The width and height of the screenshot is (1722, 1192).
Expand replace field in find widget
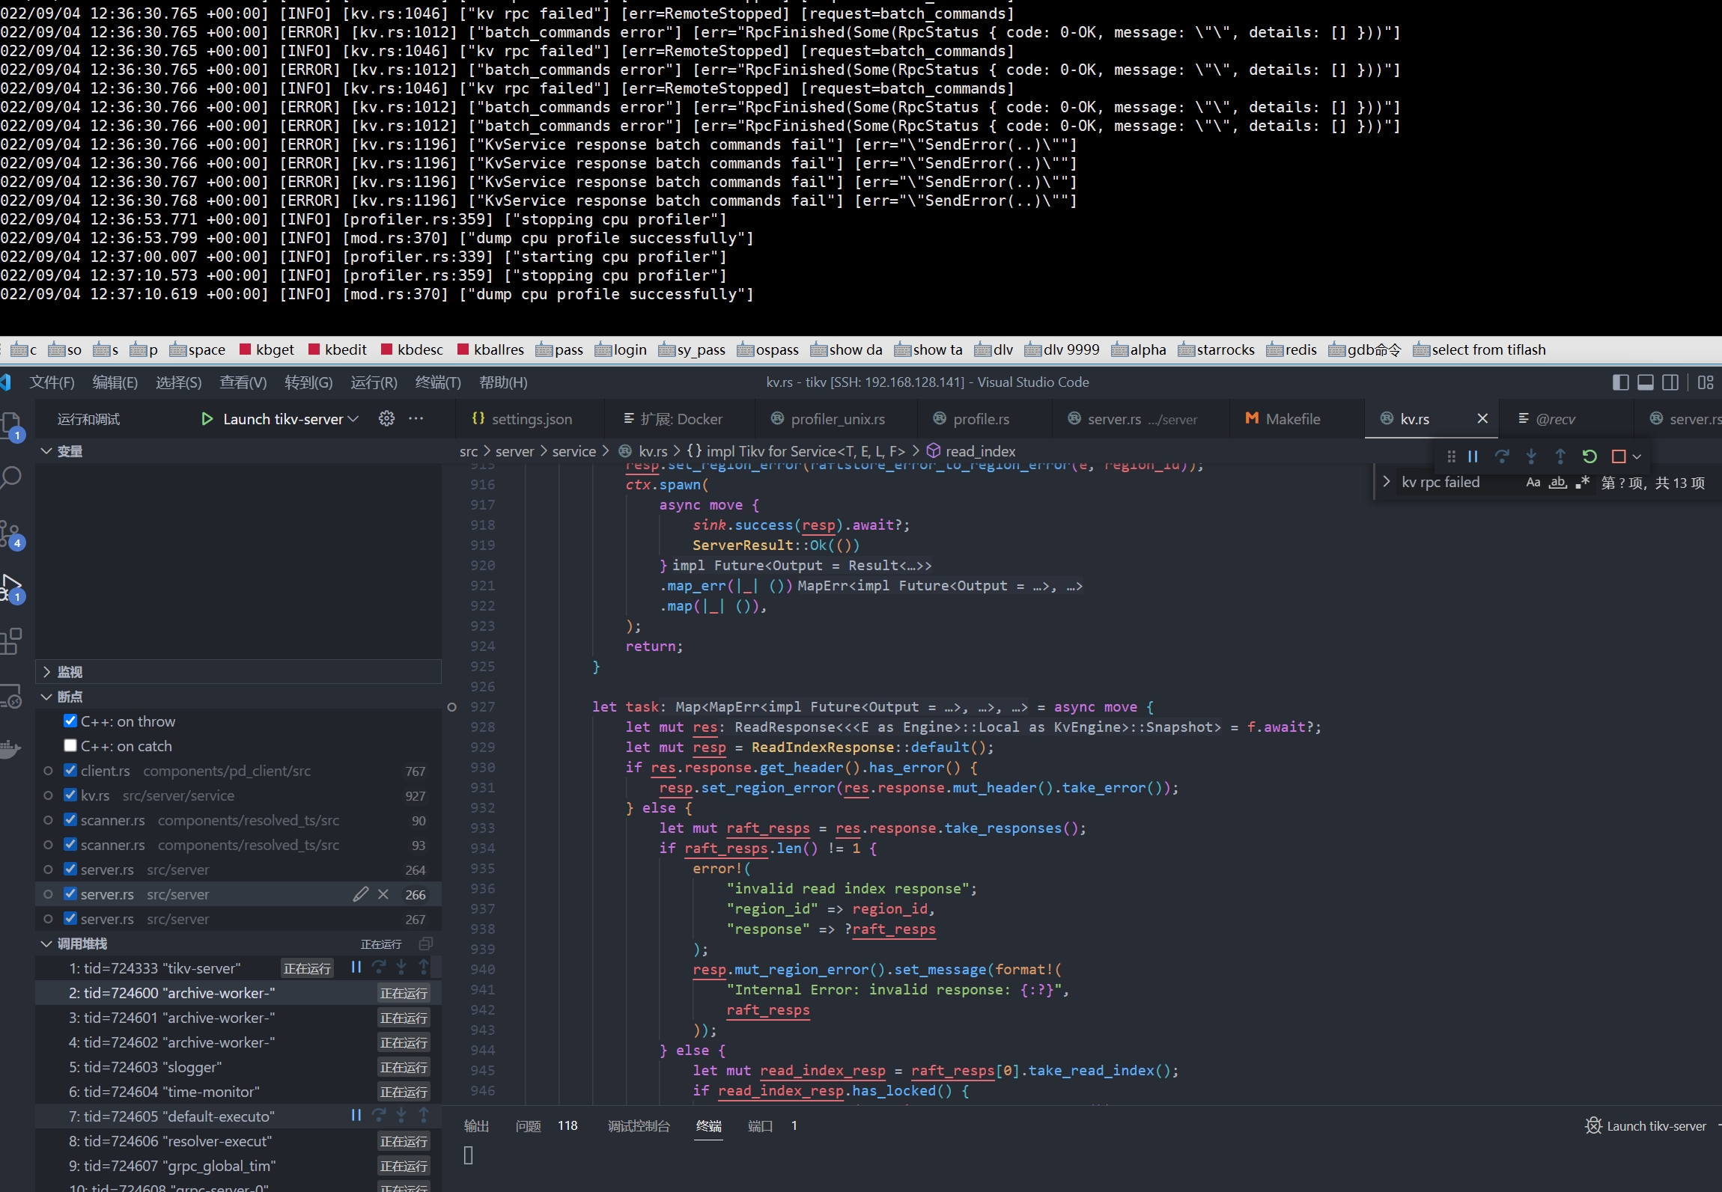pyautogui.click(x=1387, y=482)
